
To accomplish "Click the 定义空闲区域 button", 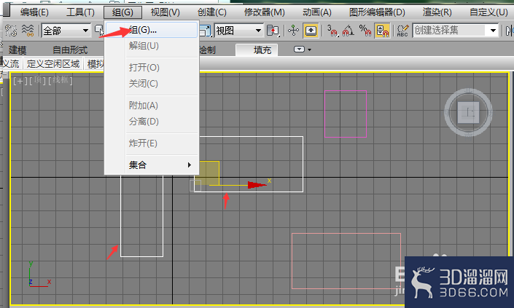I will (x=53, y=64).
